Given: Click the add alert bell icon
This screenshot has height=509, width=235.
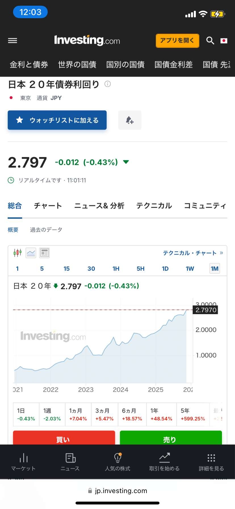Looking at the screenshot, I should [130, 120].
